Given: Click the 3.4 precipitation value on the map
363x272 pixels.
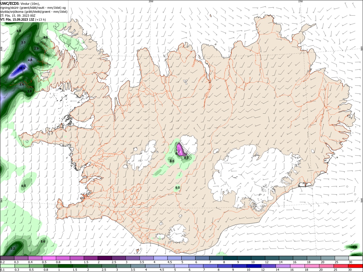Looking at the screenshot, I should pyautogui.click(x=22, y=84).
